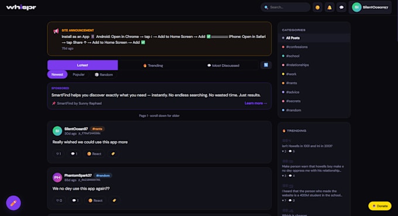Select the Popular sort filter

78,74
